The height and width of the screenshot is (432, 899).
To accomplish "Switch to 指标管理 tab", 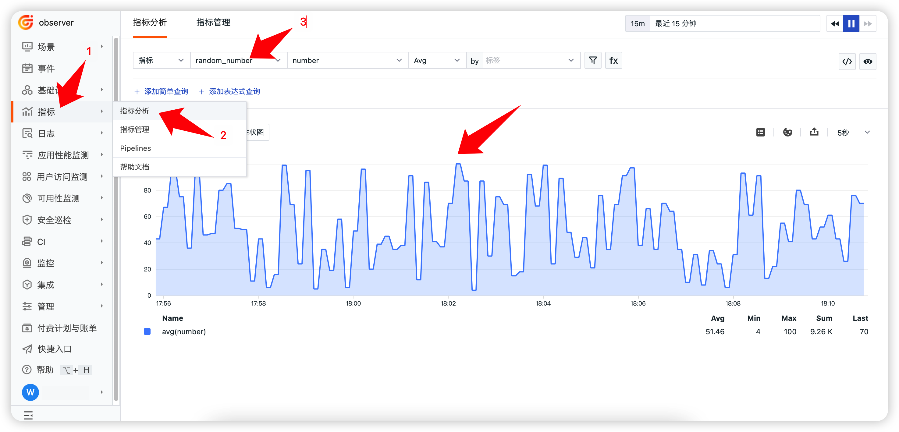I will (213, 23).
